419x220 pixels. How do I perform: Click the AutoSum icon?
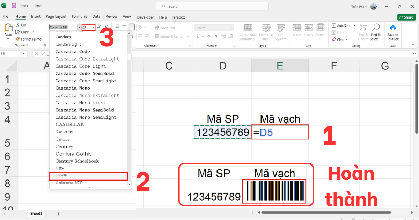coord(334,25)
